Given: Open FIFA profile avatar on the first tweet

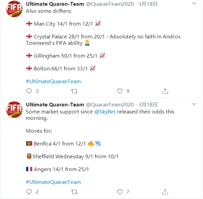Looking at the screenshot, I should click(x=14, y=9).
